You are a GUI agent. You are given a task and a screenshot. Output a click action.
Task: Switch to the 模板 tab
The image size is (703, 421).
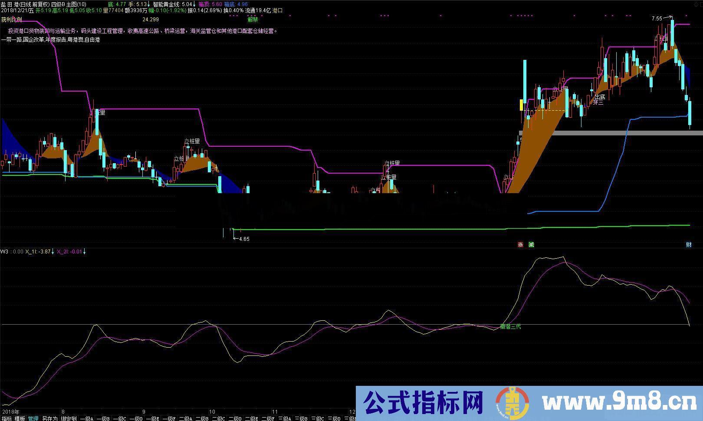pyautogui.click(x=20, y=418)
